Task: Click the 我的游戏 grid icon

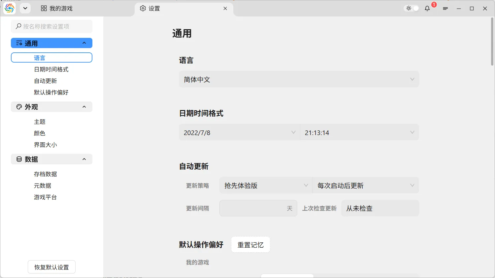Action: (x=44, y=9)
